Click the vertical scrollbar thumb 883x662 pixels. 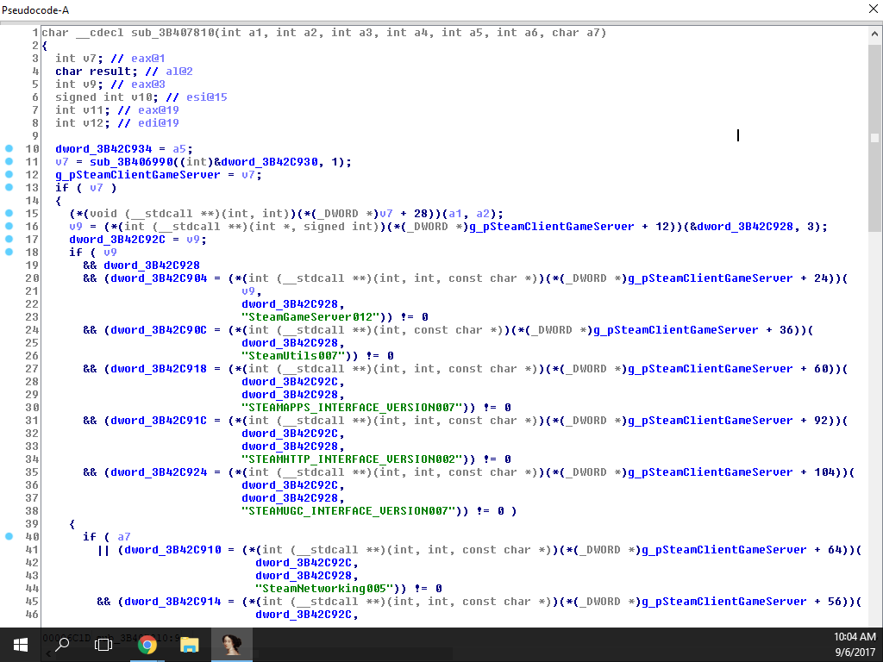874,138
